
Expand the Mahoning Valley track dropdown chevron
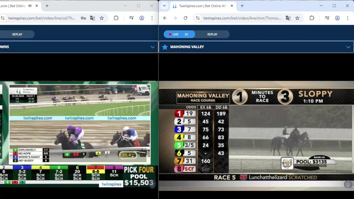348,47
